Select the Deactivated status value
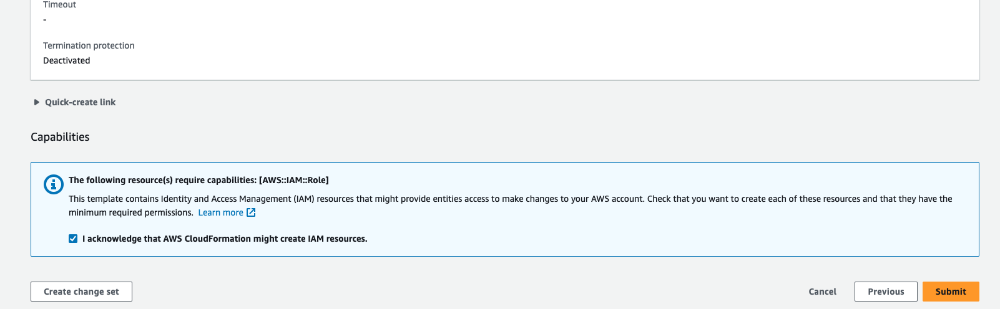 pyautogui.click(x=66, y=60)
